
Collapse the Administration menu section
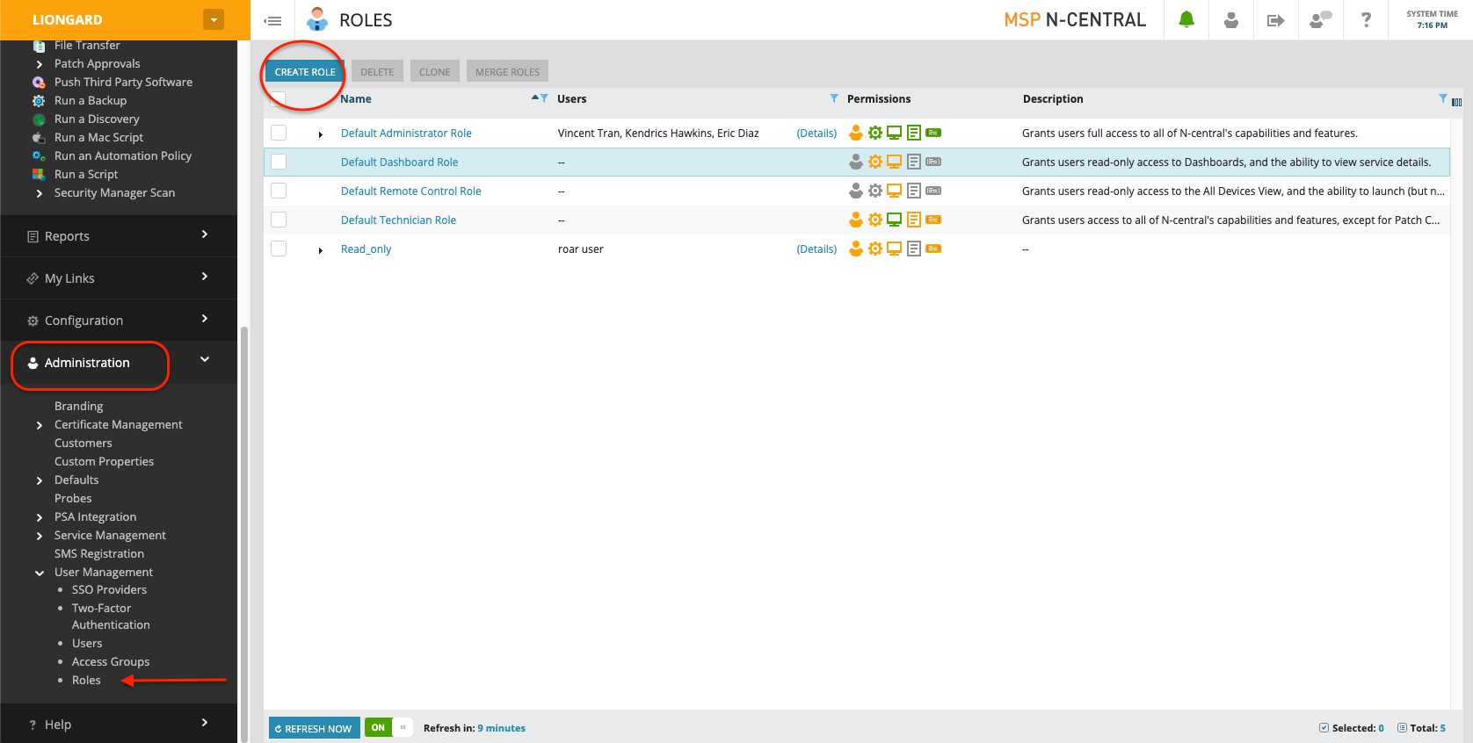[x=119, y=362]
